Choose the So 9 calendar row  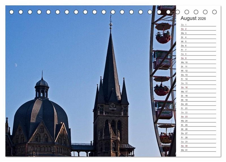click(198, 58)
